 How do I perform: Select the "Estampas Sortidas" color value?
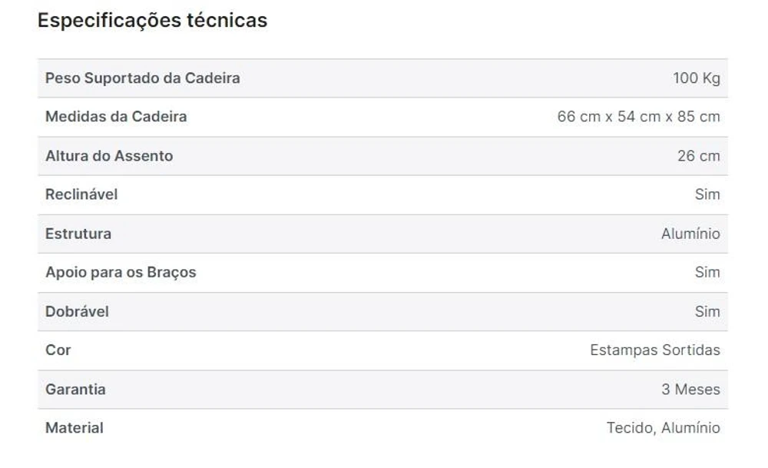[654, 350]
